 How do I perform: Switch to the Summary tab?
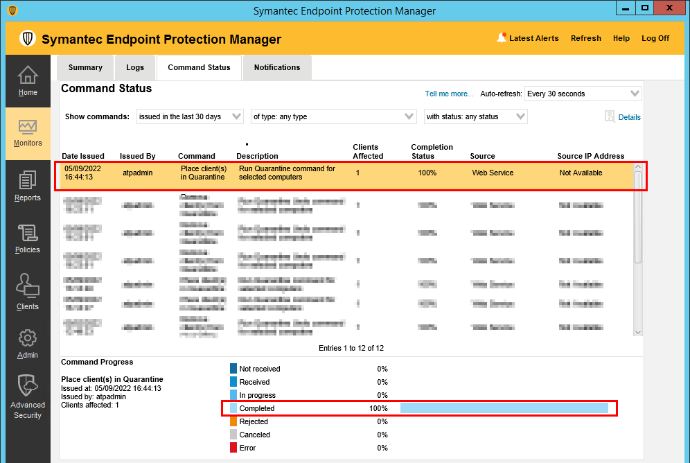pos(85,67)
